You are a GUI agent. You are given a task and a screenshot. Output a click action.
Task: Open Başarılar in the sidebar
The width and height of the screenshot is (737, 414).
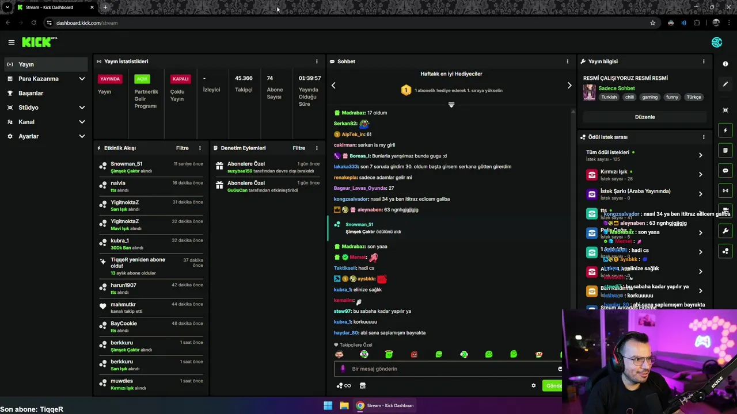45,93
